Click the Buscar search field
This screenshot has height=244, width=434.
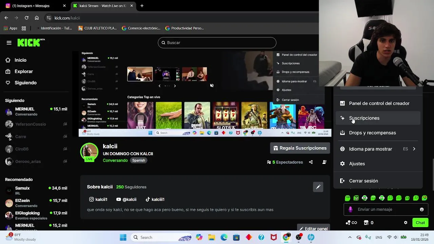coord(217,43)
